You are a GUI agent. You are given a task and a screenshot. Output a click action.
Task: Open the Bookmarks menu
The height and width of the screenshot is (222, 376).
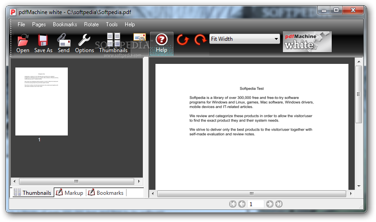pyautogui.click(x=65, y=24)
